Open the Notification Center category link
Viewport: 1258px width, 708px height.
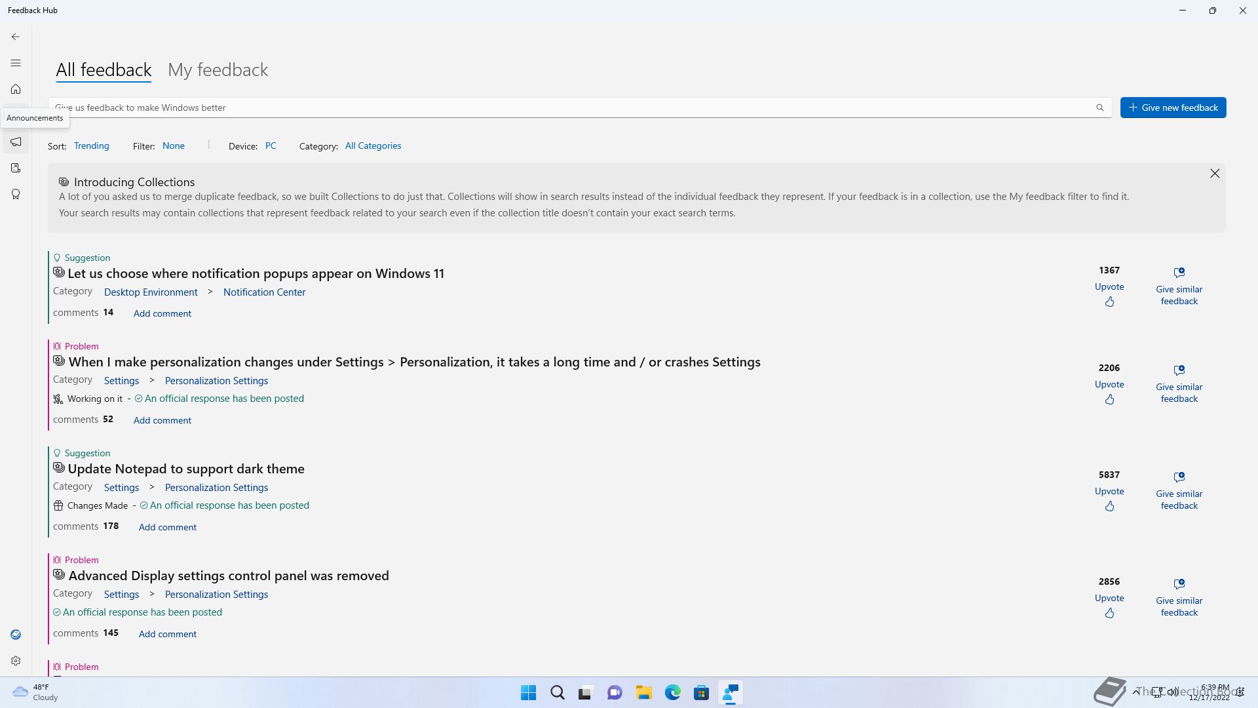pyautogui.click(x=264, y=292)
